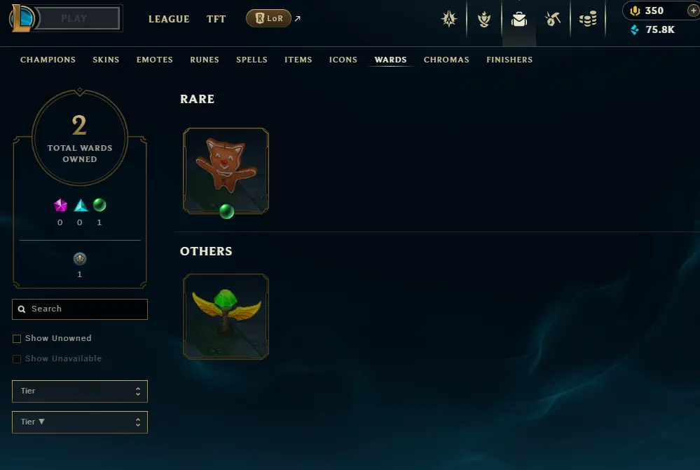
Task: Toggle the Show Unavailable checkbox
Action: click(x=17, y=358)
